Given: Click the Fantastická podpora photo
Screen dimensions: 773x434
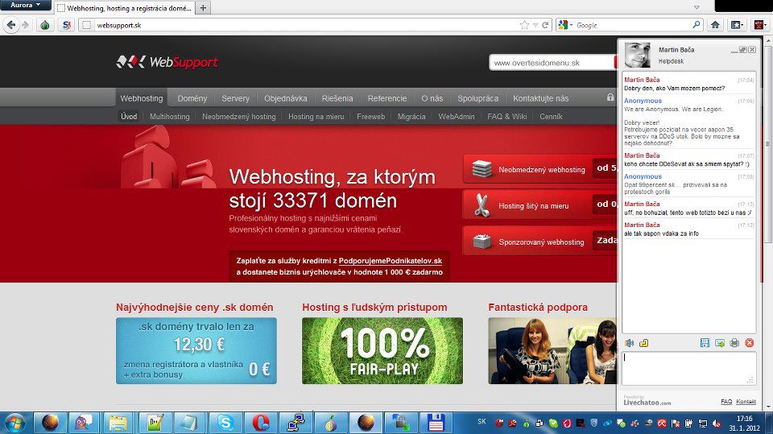Looking at the screenshot, I should click(x=552, y=350).
